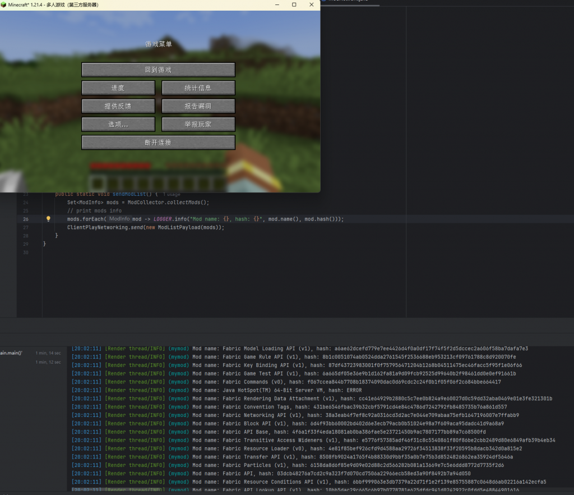This screenshot has height=495, width=574.
Task: Click the Fabric Networking API log line
Action: point(295,415)
